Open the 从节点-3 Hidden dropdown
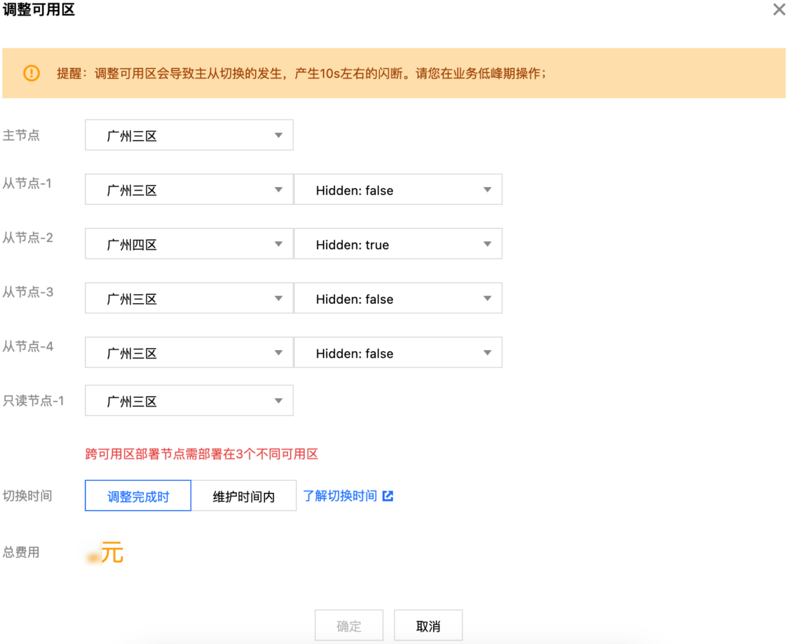Viewport: 788px width, 644px height. (x=398, y=298)
